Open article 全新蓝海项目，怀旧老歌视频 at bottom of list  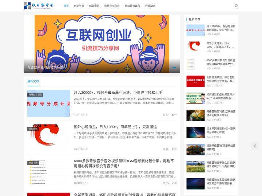pyautogui.click(x=125, y=194)
